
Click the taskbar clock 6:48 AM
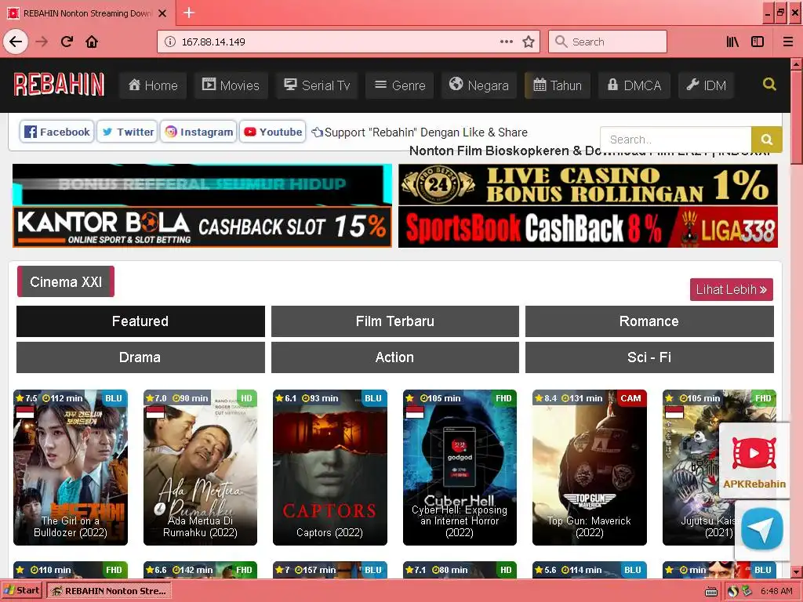(x=776, y=591)
